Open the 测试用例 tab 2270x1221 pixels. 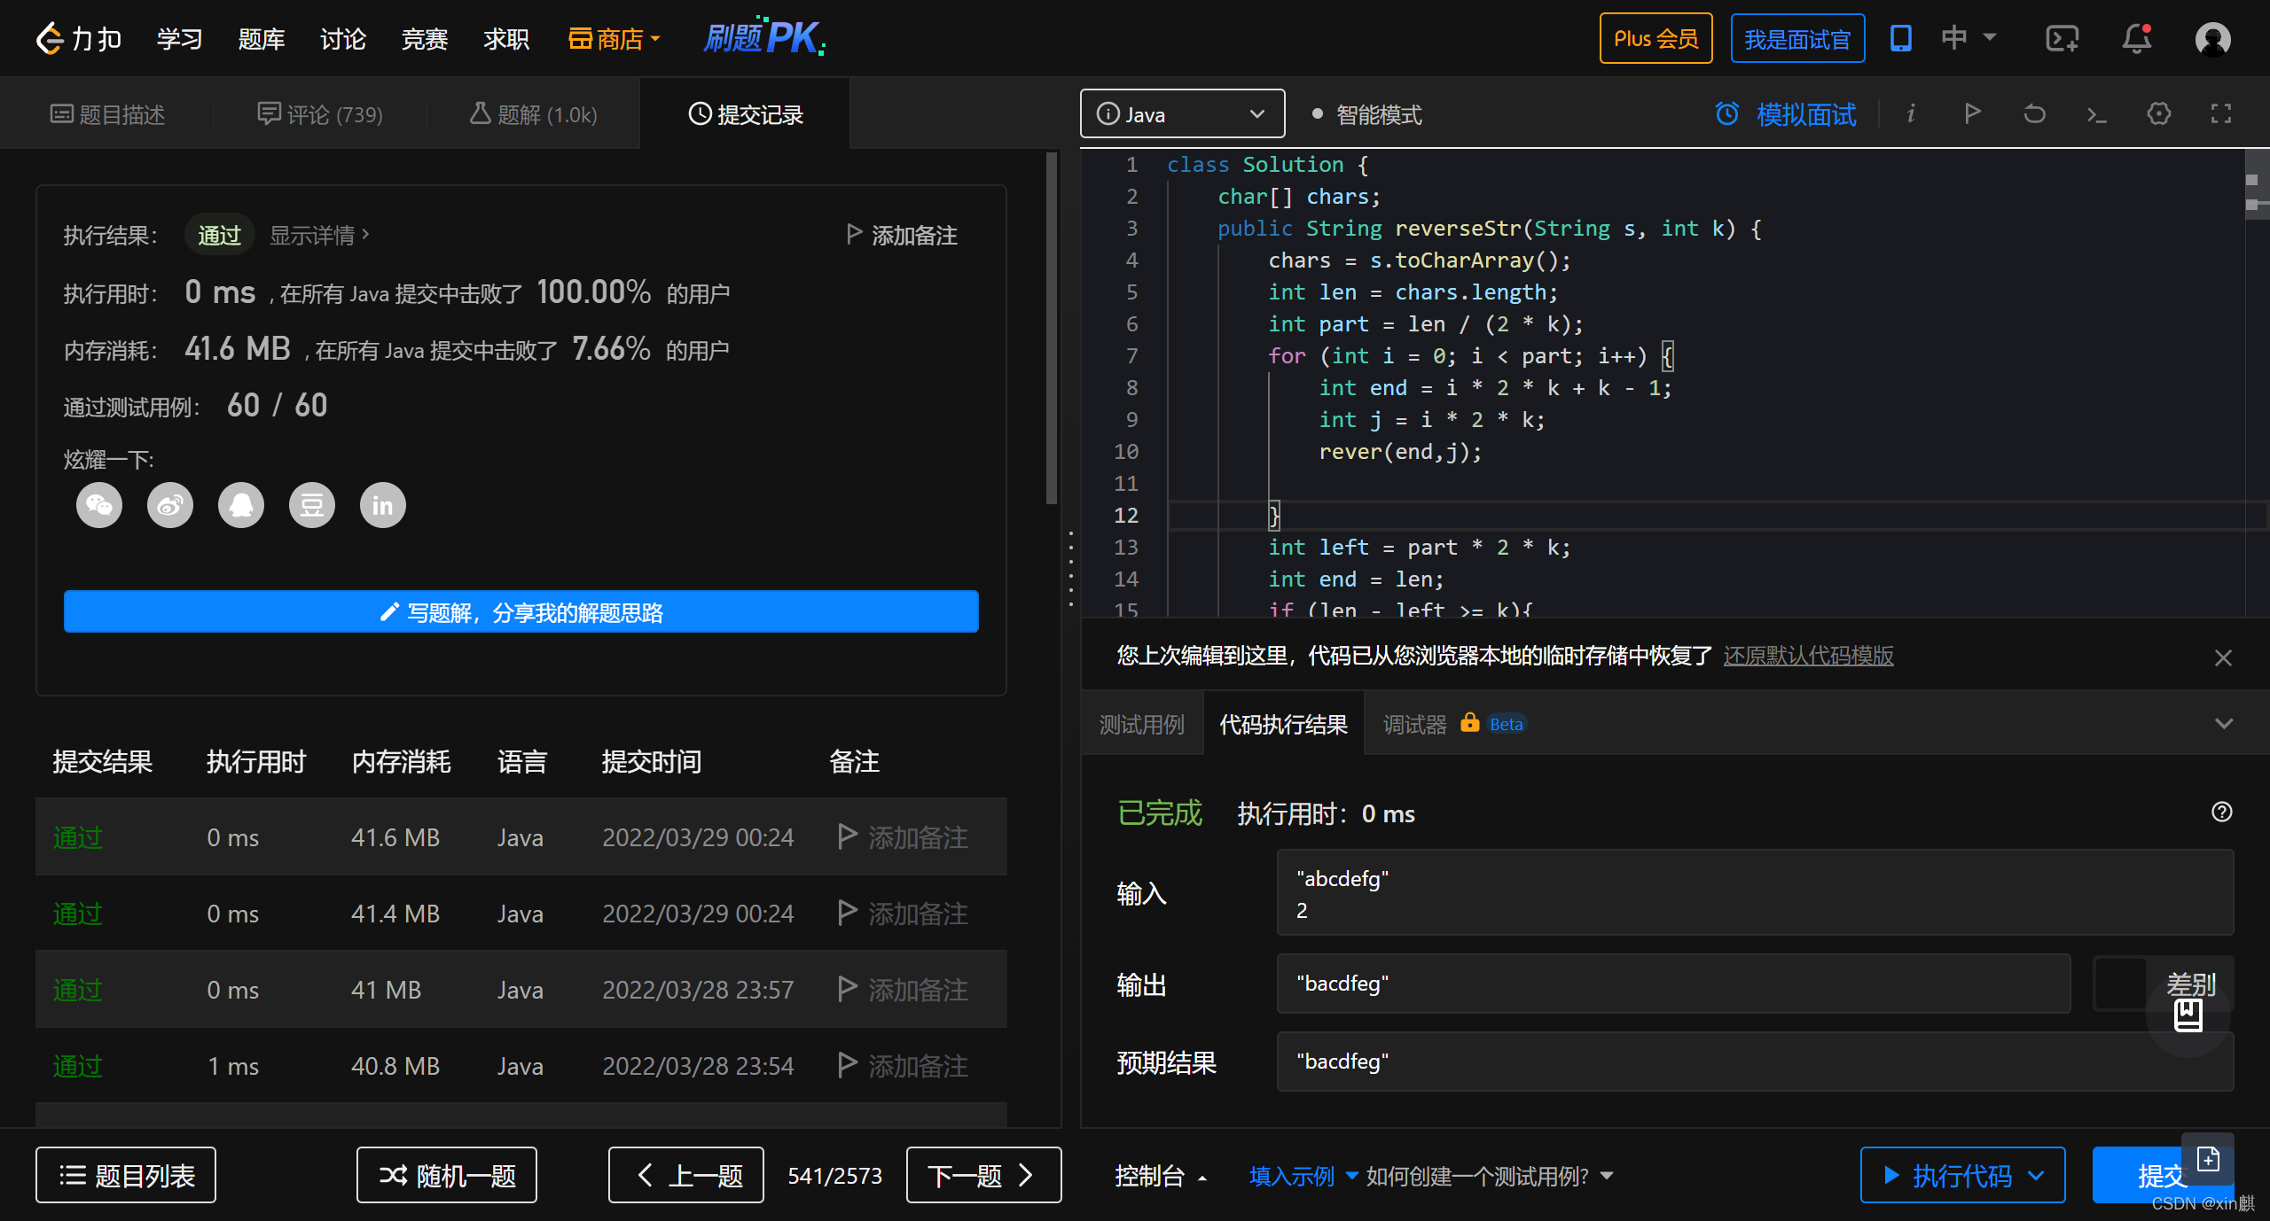1141,725
